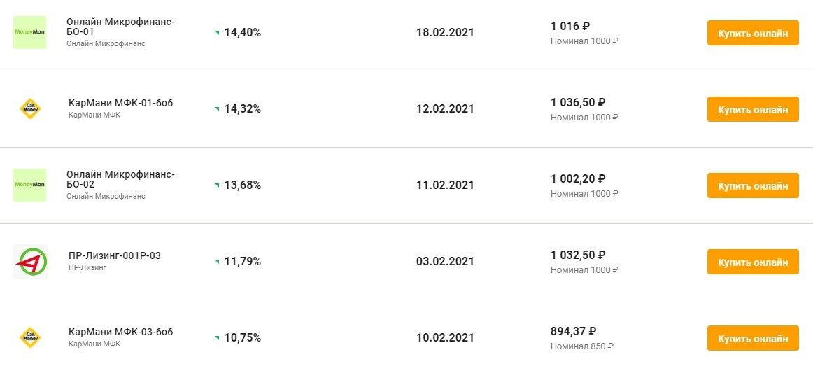Open the Онлайн Микрофинанс-БО-02 bond link

click(120, 179)
